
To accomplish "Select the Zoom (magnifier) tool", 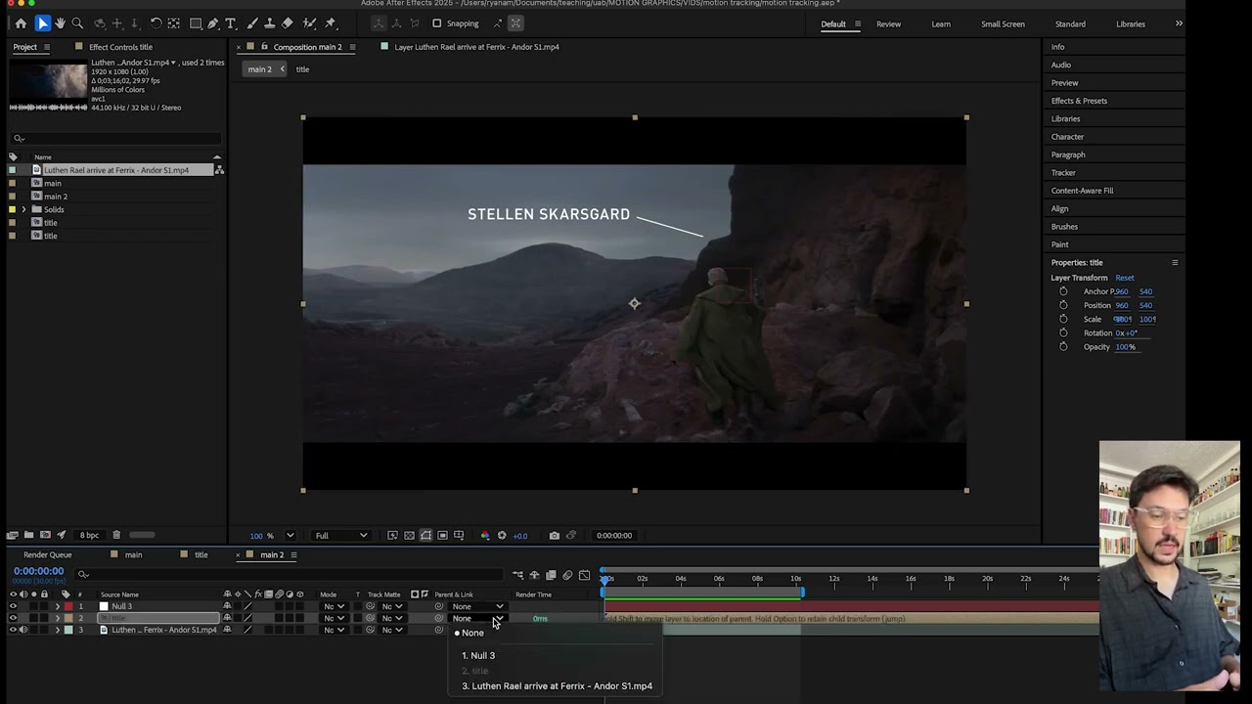I will point(77,23).
